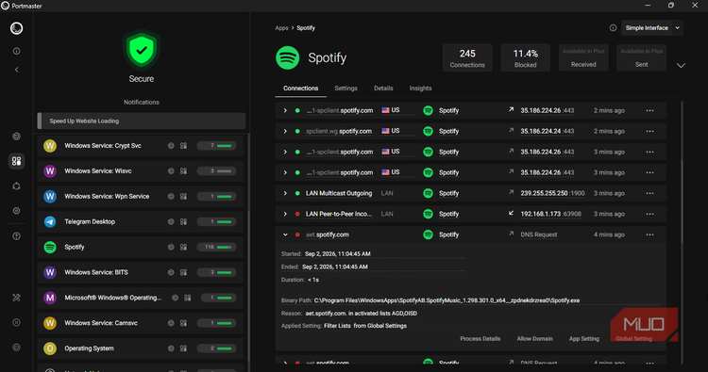Click the help icon below sidebar divider

pyautogui.click(x=16, y=236)
